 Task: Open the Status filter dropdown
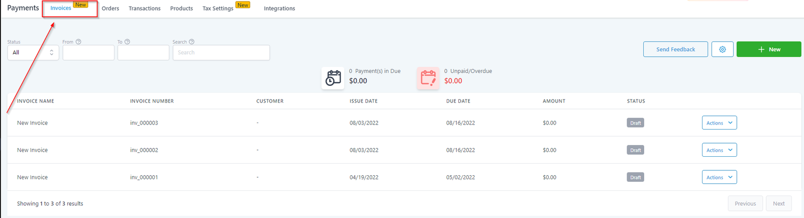click(x=33, y=52)
